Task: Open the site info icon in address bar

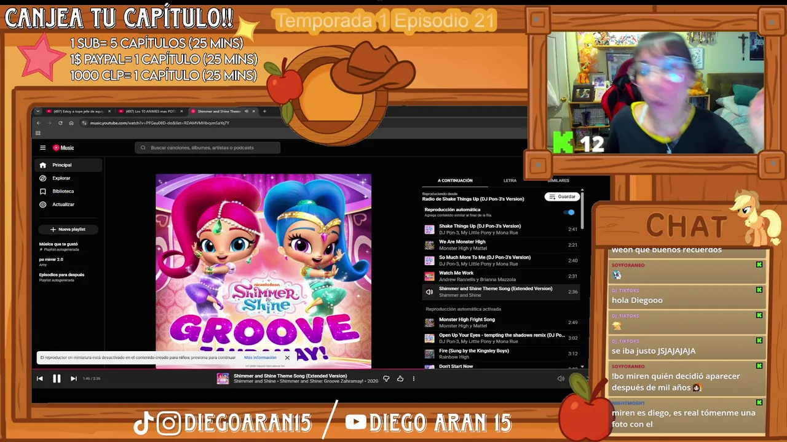Action: [84, 123]
